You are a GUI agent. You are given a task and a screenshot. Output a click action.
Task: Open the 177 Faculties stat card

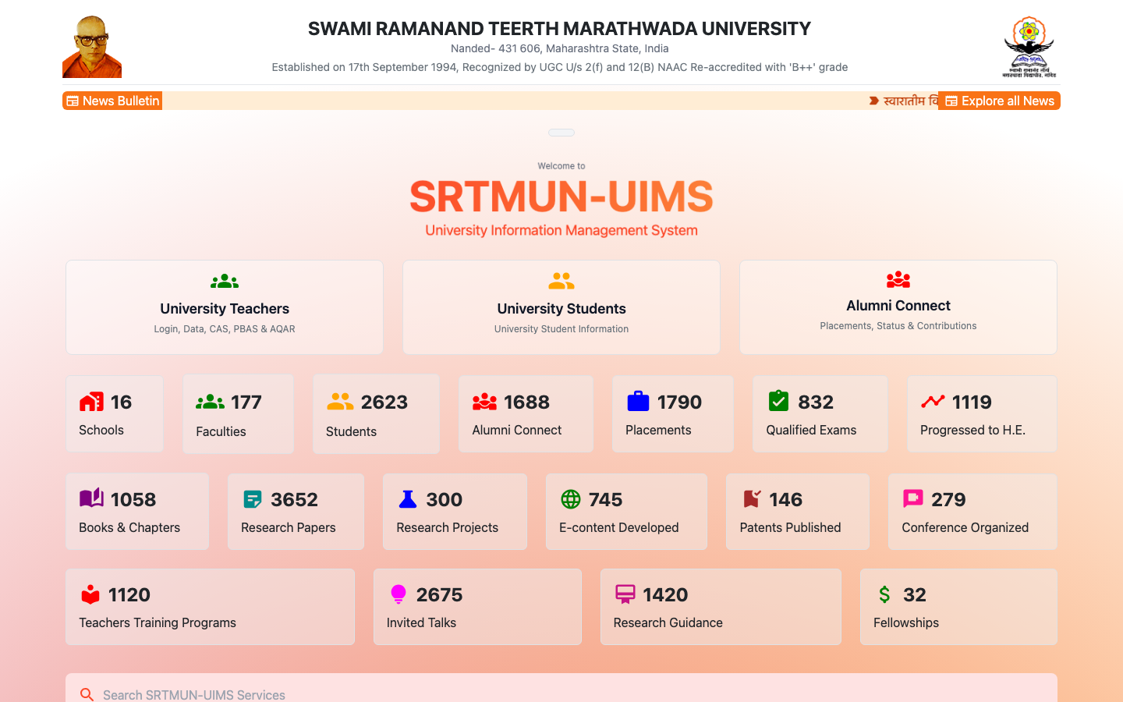(x=239, y=414)
